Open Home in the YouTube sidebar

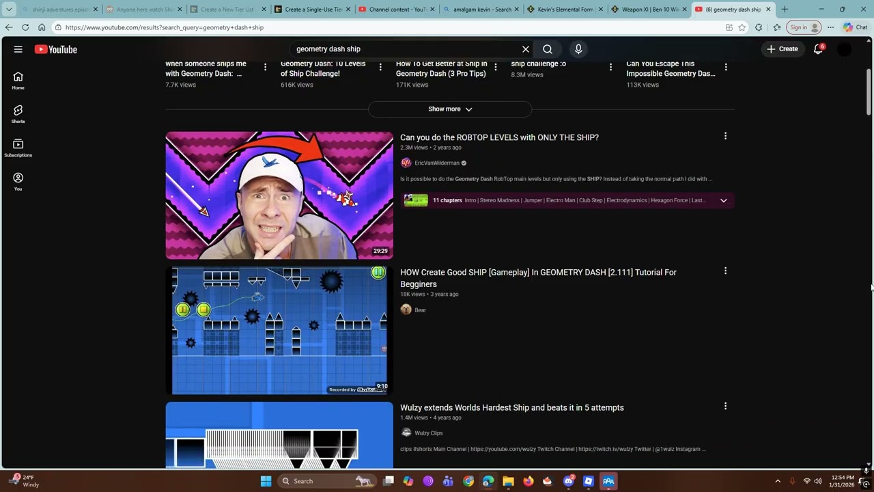[x=18, y=81]
